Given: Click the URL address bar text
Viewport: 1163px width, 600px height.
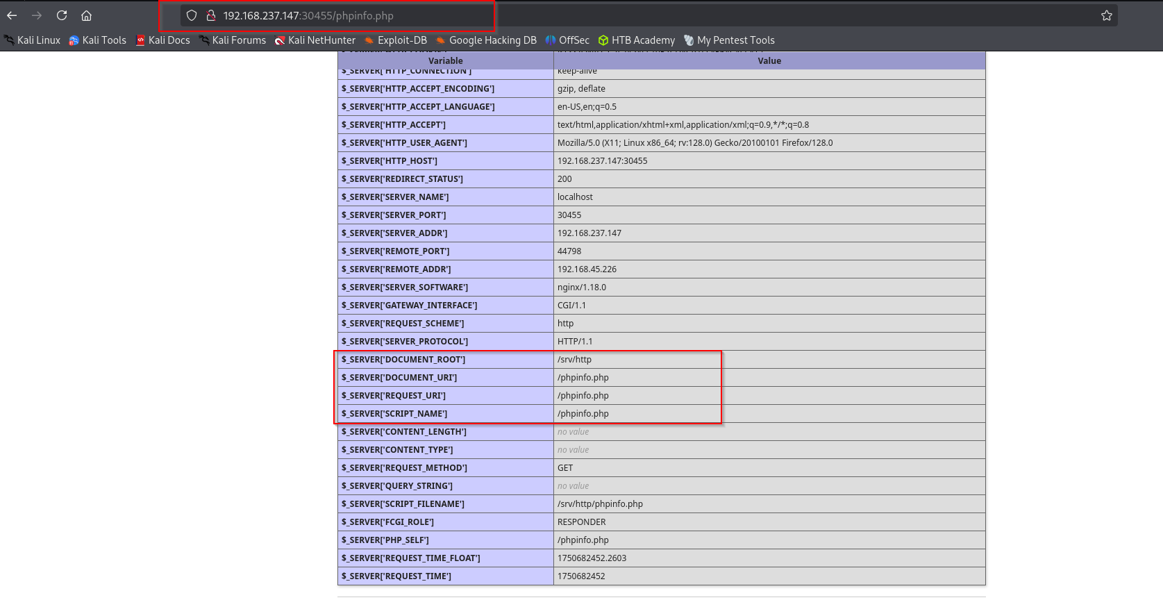Looking at the screenshot, I should click(x=308, y=15).
